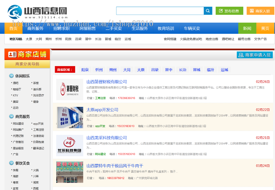
Task: Filter merchants by 运城 region
Action: [x=225, y=70]
